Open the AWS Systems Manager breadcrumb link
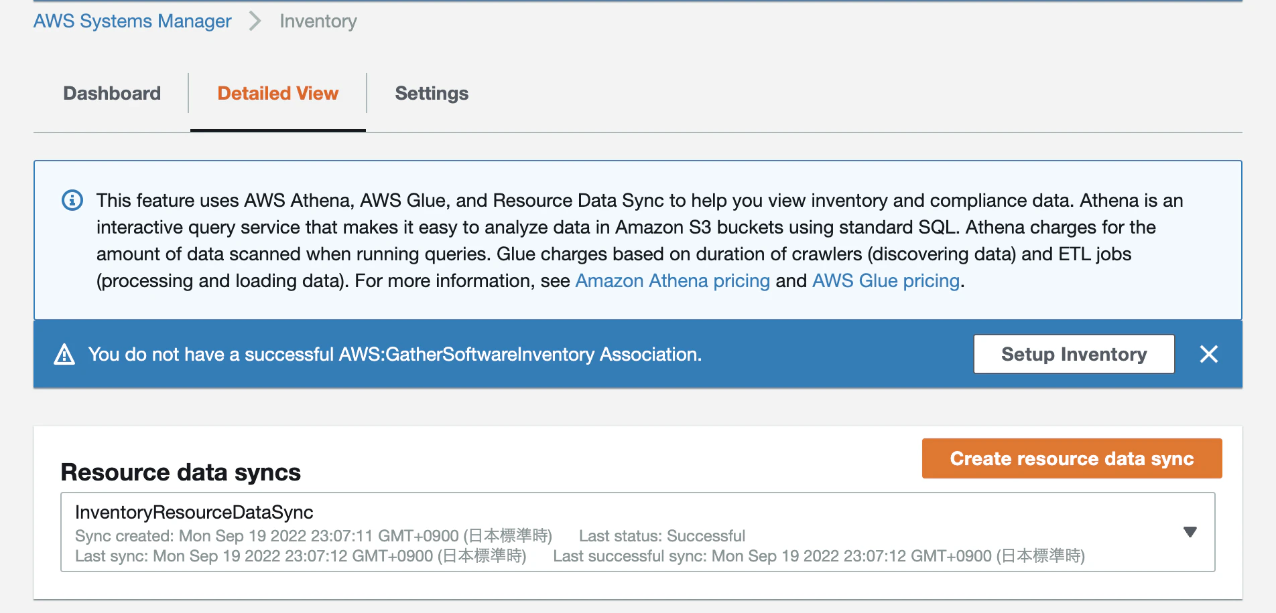This screenshot has width=1276, height=613. pos(132,21)
